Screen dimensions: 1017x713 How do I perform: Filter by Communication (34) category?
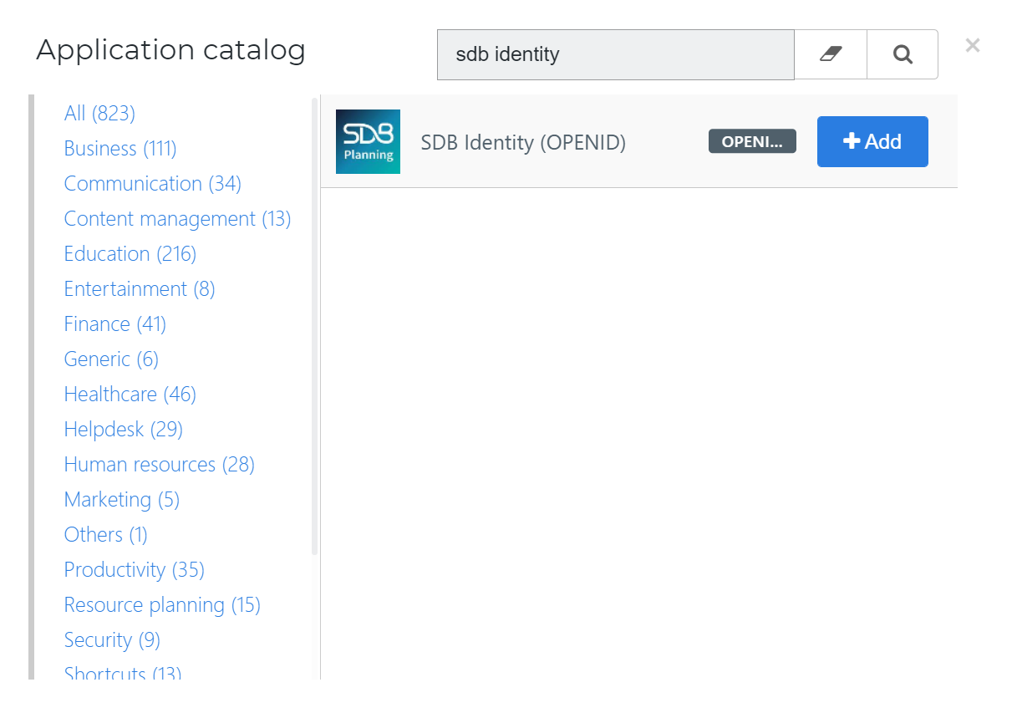[153, 183]
